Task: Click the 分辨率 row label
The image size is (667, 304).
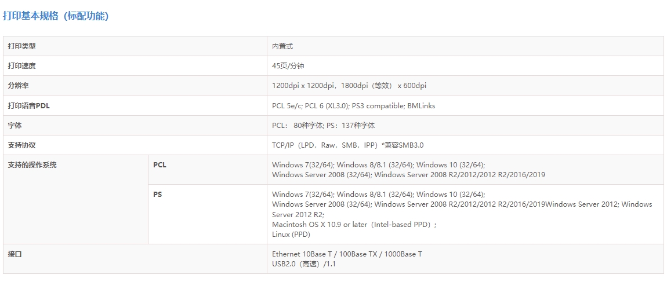Action: coord(18,86)
